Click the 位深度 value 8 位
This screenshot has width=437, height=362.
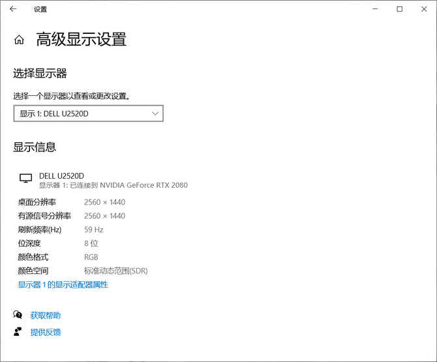coord(90,243)
